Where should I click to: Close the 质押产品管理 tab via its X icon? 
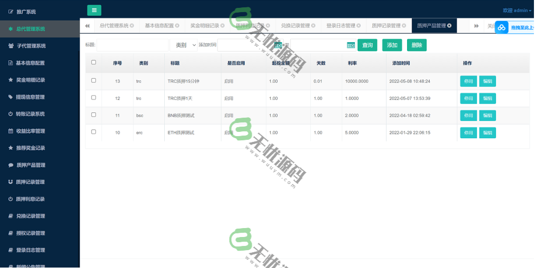point(449,26)
